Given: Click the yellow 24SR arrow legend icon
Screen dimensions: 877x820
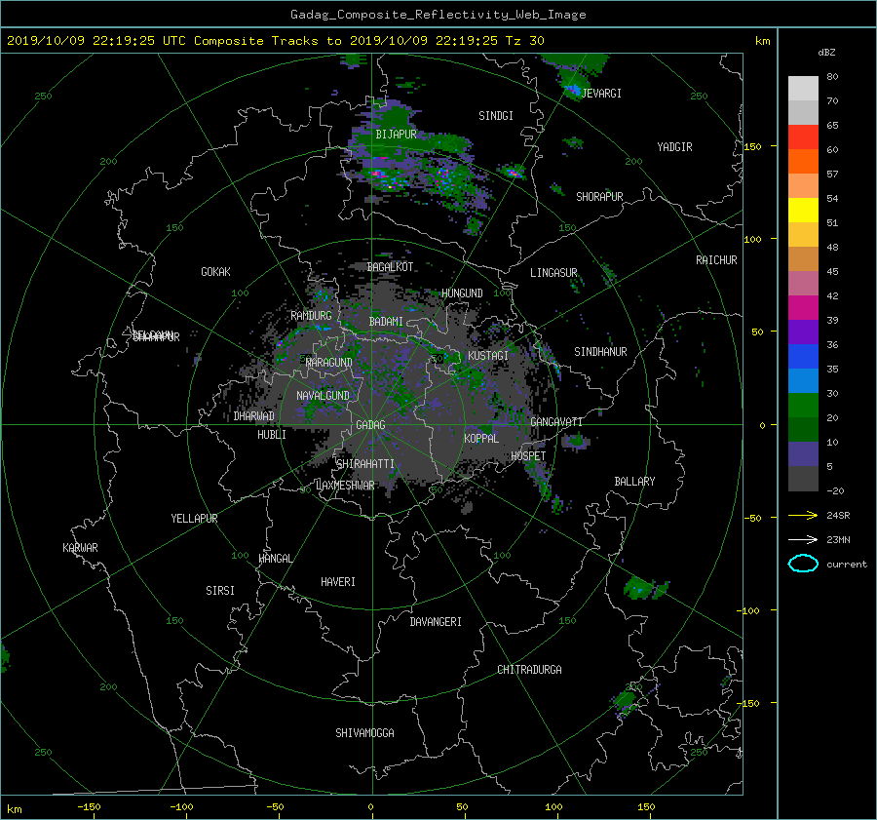Looking at the screenshot, I should point(803,515).
